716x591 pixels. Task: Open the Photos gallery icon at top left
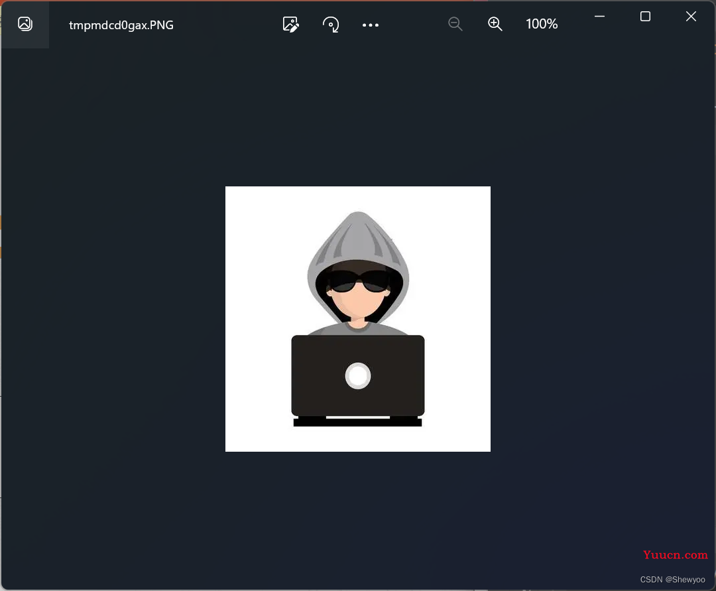point(25,24)
